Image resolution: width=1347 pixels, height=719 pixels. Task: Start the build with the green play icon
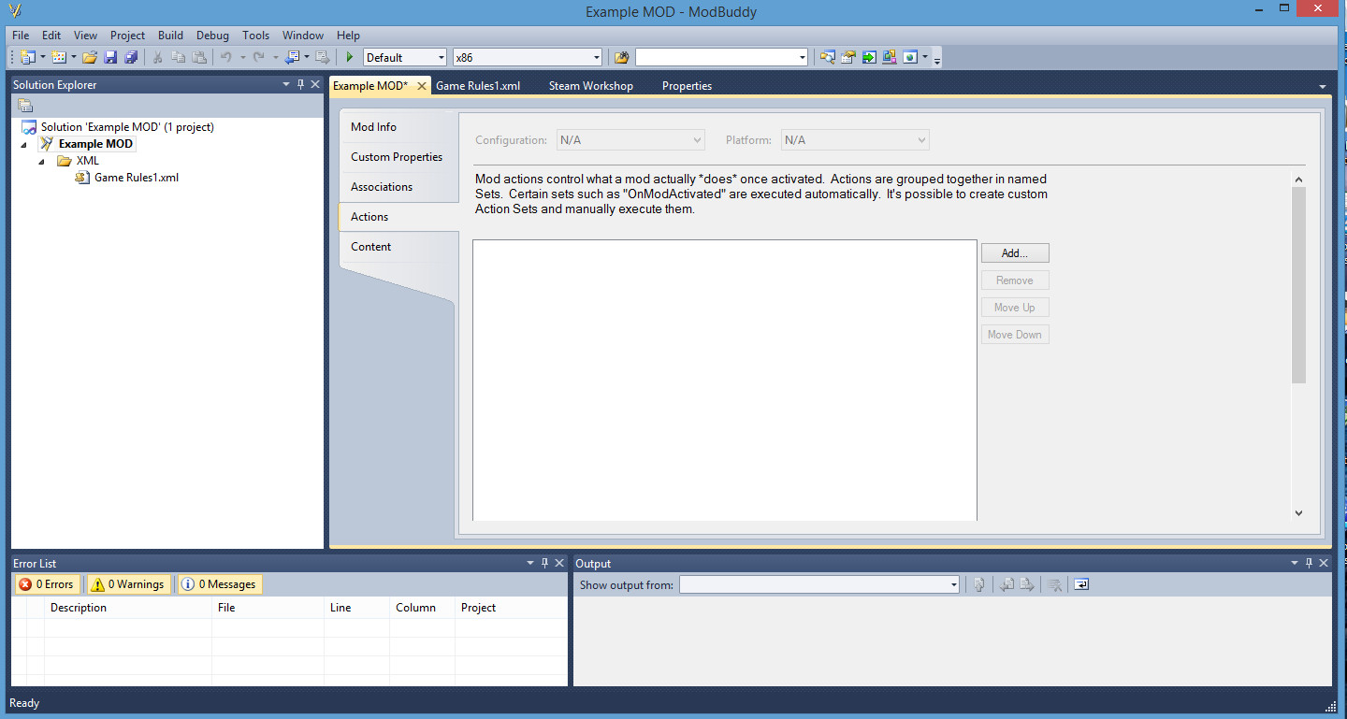click(x=350, y=57)
